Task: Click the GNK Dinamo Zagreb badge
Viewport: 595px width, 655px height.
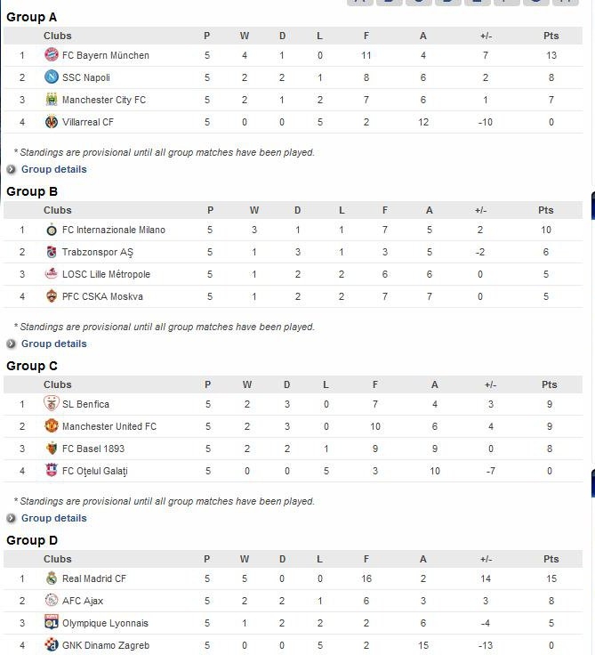Action: [x=51, y=645]
